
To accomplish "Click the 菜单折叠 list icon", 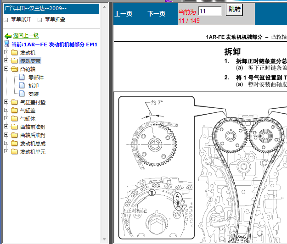I will click(x=39, y=20).
